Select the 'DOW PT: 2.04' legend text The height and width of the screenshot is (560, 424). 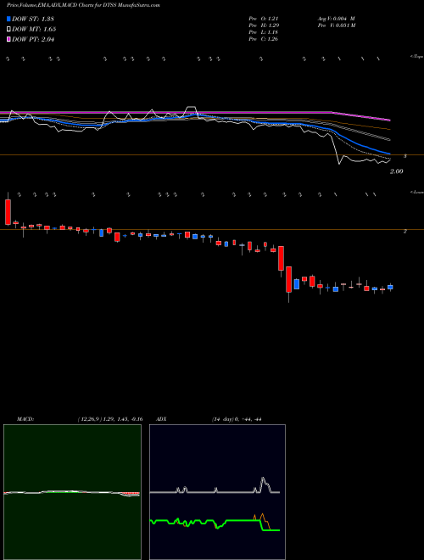click(x=33, y=39)
